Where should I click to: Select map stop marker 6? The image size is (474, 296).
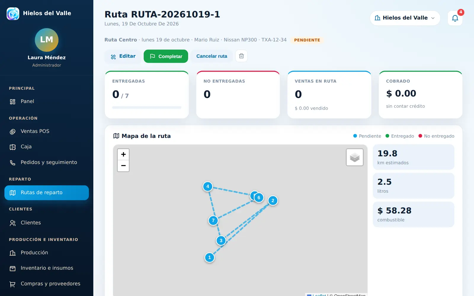(259, 198)
